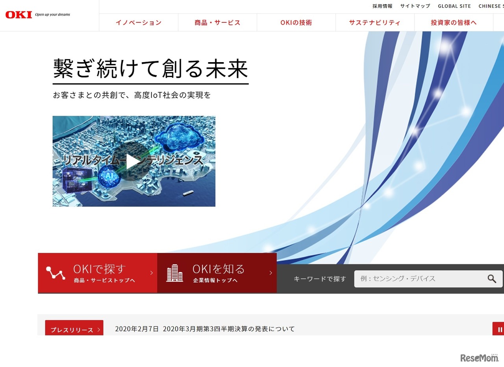Image resolution: width=504 pixels, height=367 pixels.
Task: Open the プレスリリース button
Action: 74,330
